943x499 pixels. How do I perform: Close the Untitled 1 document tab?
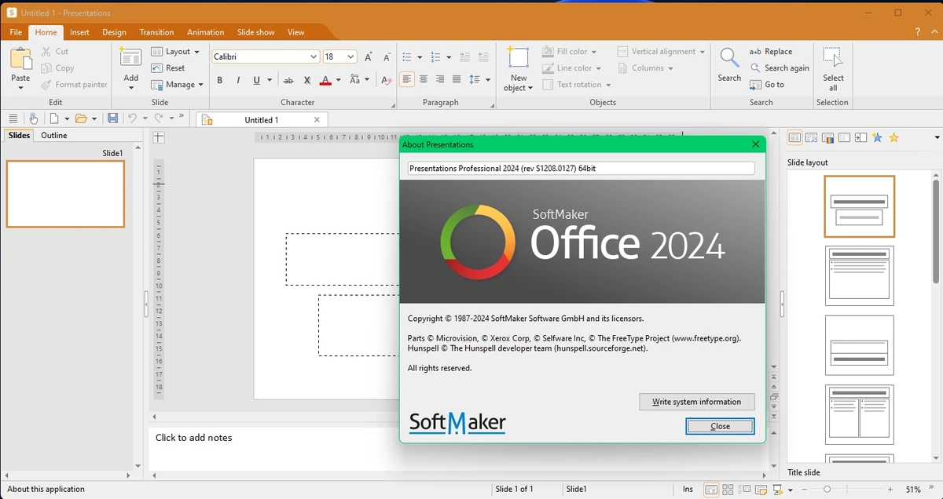click(317, 120)
